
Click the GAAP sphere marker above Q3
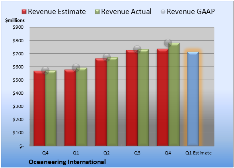click(137, 49)
